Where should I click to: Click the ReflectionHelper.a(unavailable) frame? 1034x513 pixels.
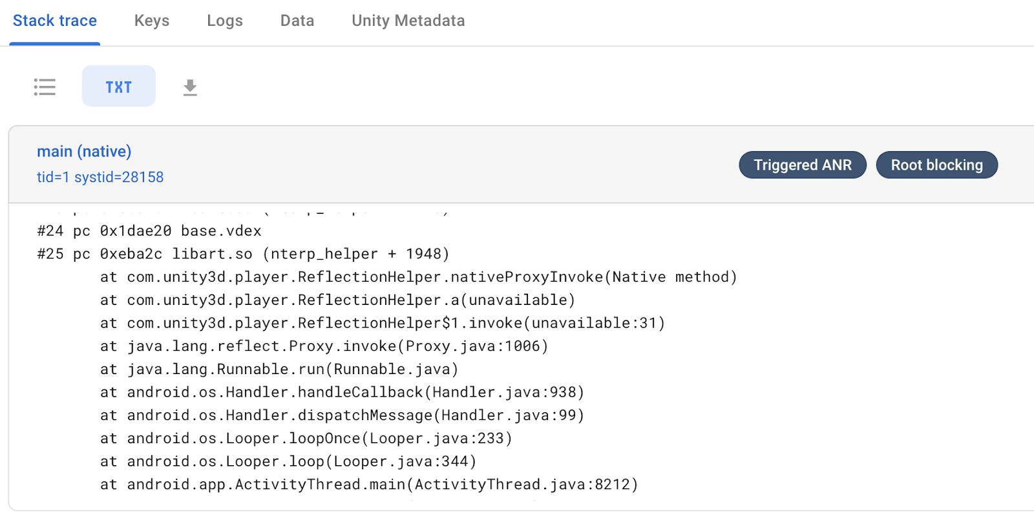click(x=337, y=300)
